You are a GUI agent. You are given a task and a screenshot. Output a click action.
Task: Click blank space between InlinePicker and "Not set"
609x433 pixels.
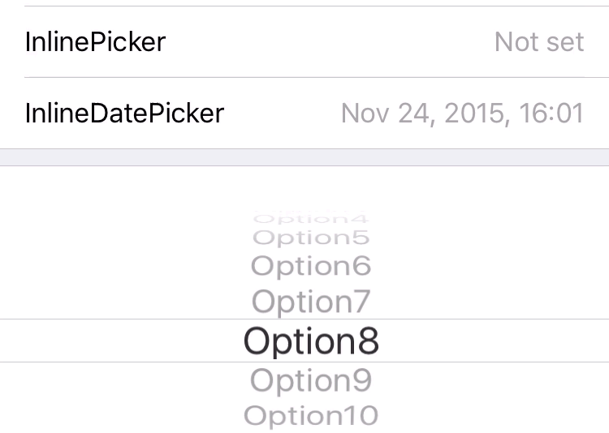[325, 41]
